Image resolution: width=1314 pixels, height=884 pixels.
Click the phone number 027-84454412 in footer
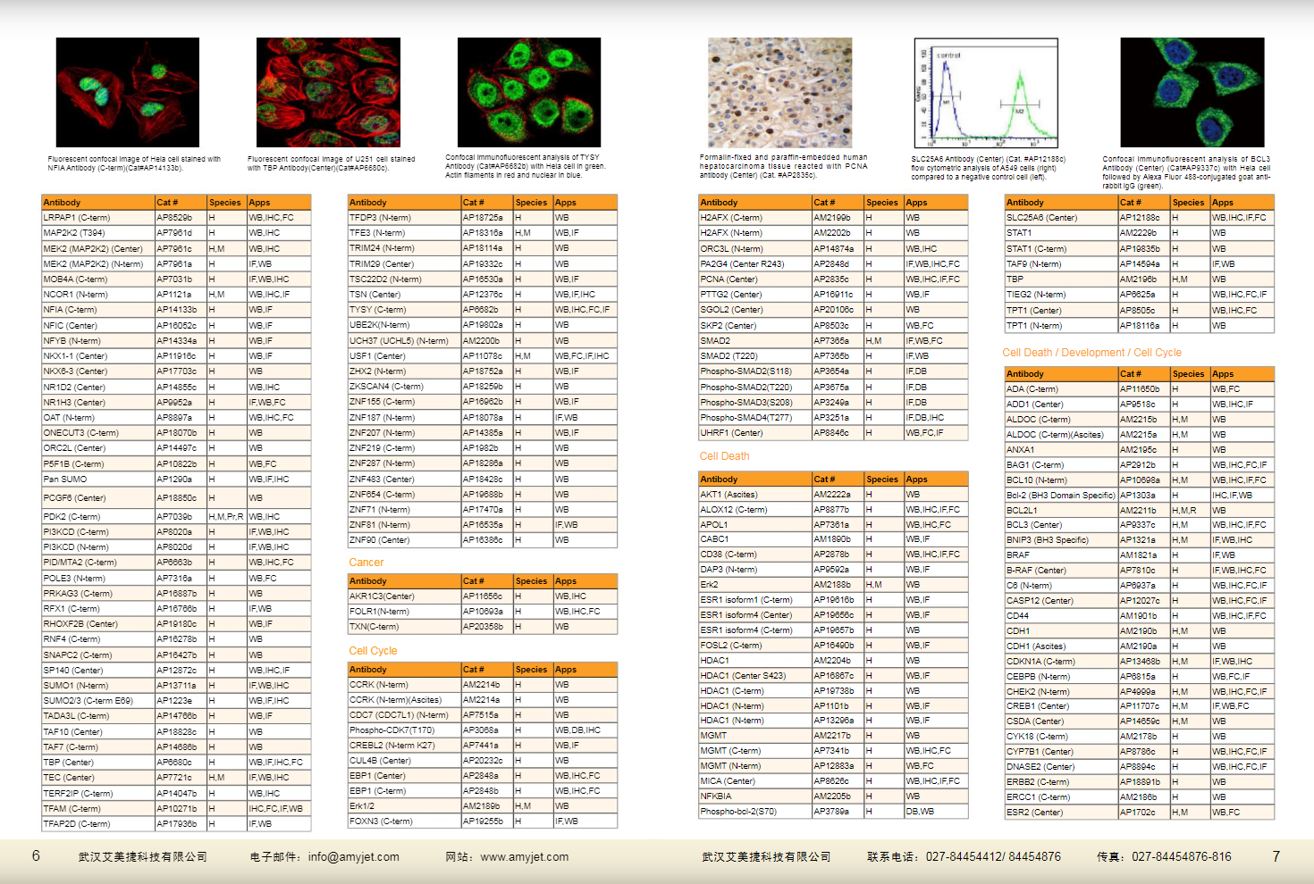[966, 856]
